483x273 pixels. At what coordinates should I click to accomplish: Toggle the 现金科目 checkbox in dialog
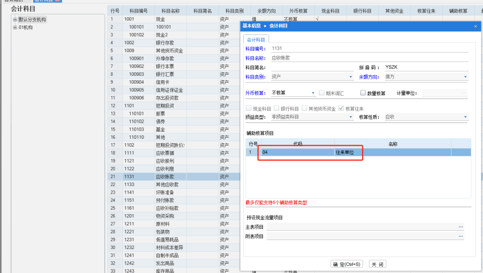(249, 108)
